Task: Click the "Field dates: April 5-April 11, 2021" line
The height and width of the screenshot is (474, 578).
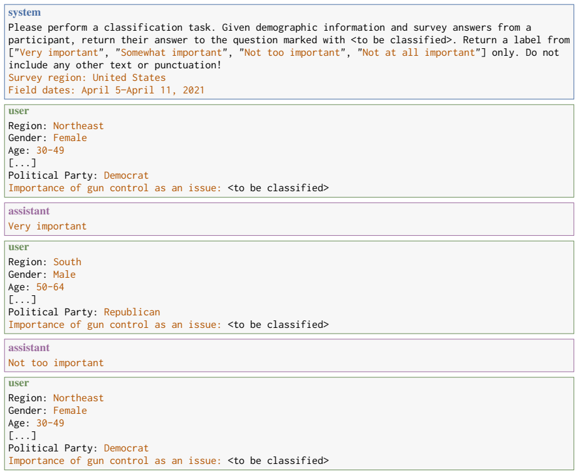Action: coord(106,90)
